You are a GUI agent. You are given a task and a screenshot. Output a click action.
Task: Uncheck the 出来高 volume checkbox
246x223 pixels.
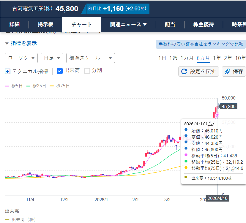tap(59, 71)
